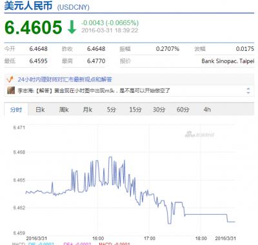Open the 月k chart tab
Screen dimensions: 258x245
pos(88,110)
